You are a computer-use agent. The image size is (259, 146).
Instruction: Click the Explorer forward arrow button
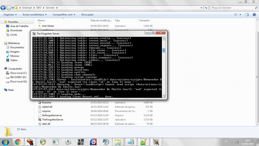coord(9,8)
